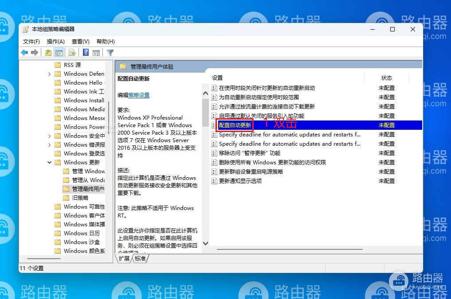Select the RSS 源 folder

pos(72,65)
